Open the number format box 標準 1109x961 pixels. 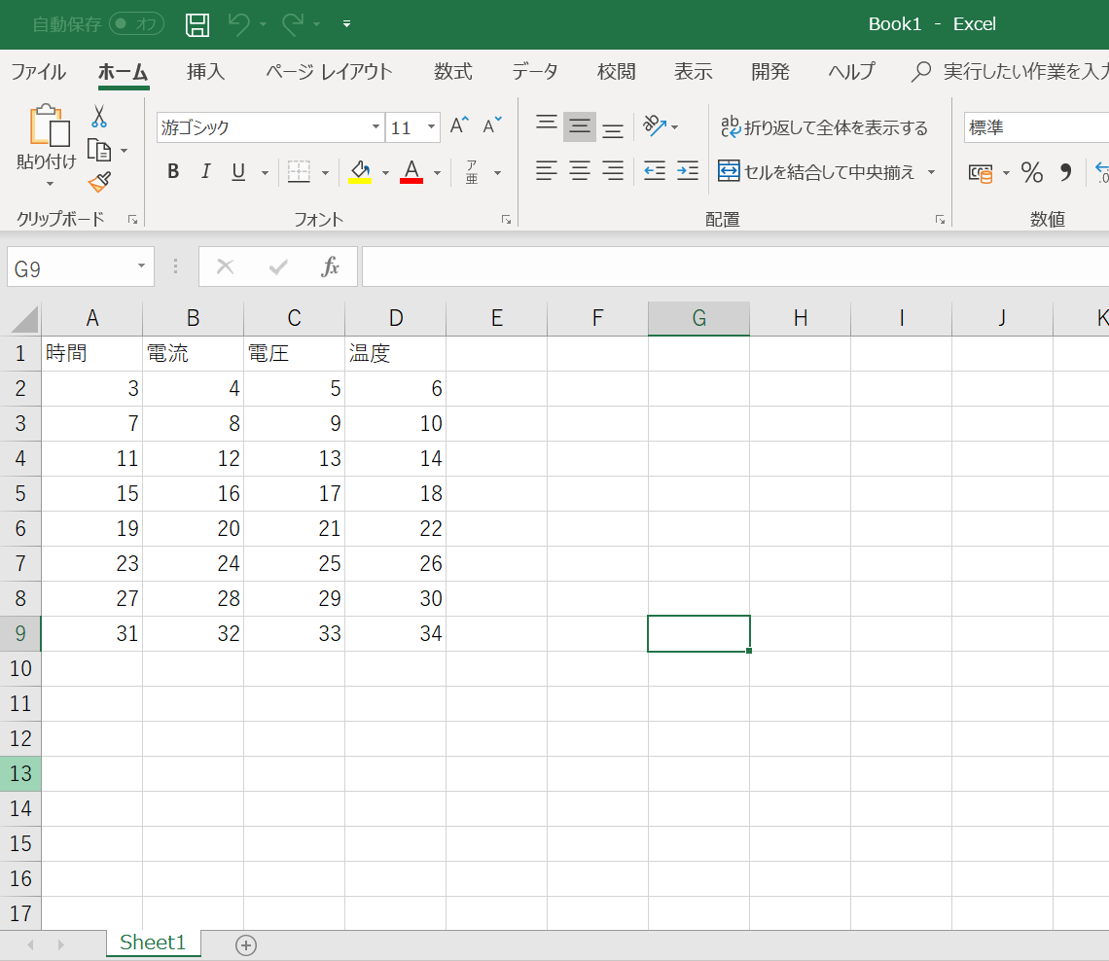point(1036,127)
